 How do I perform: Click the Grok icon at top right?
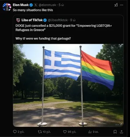[116, 5]
